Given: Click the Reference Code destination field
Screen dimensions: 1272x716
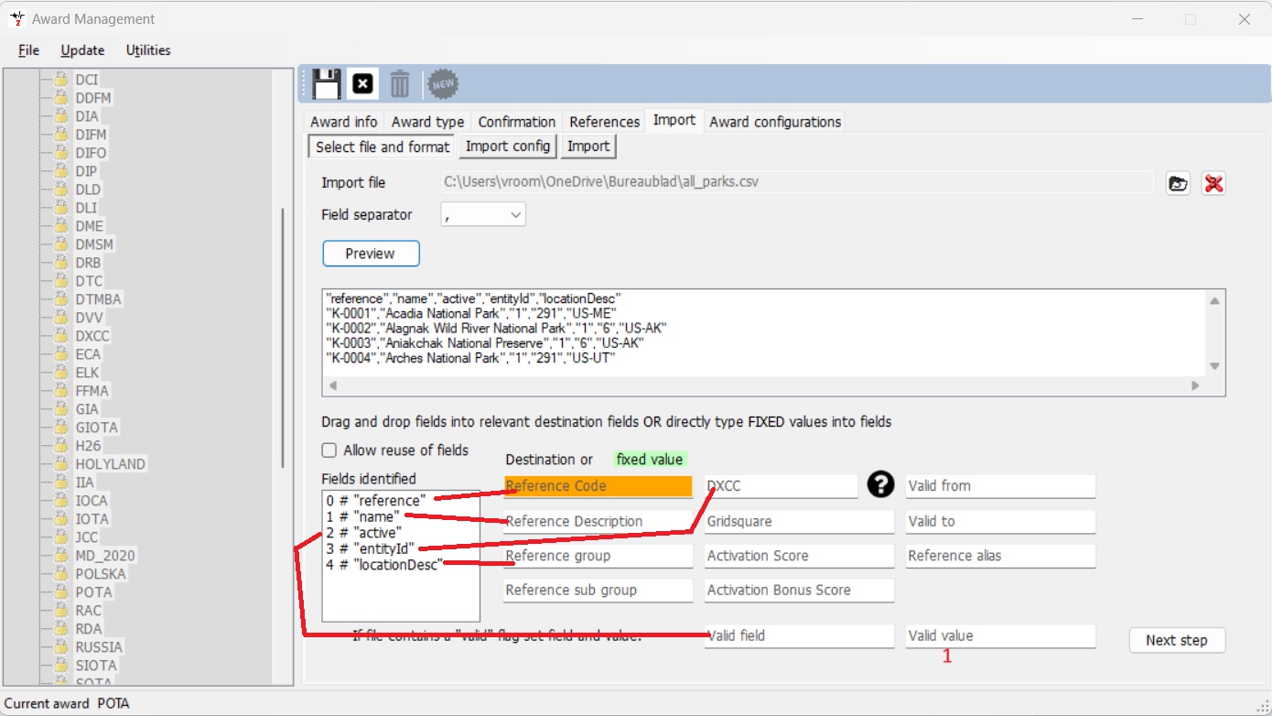Looking at the screenshot, I should coord(598,486).
